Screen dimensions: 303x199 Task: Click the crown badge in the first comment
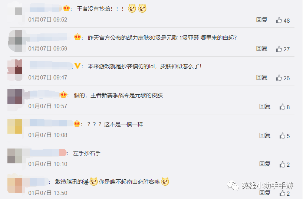(66, 8)
